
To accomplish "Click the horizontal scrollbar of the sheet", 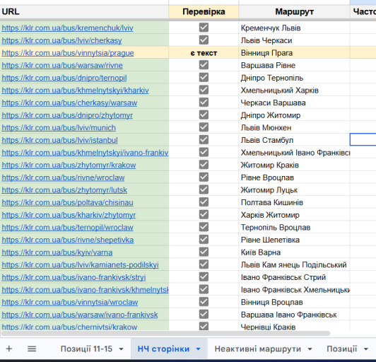I will pyautogui.click(x=165, y=333).
